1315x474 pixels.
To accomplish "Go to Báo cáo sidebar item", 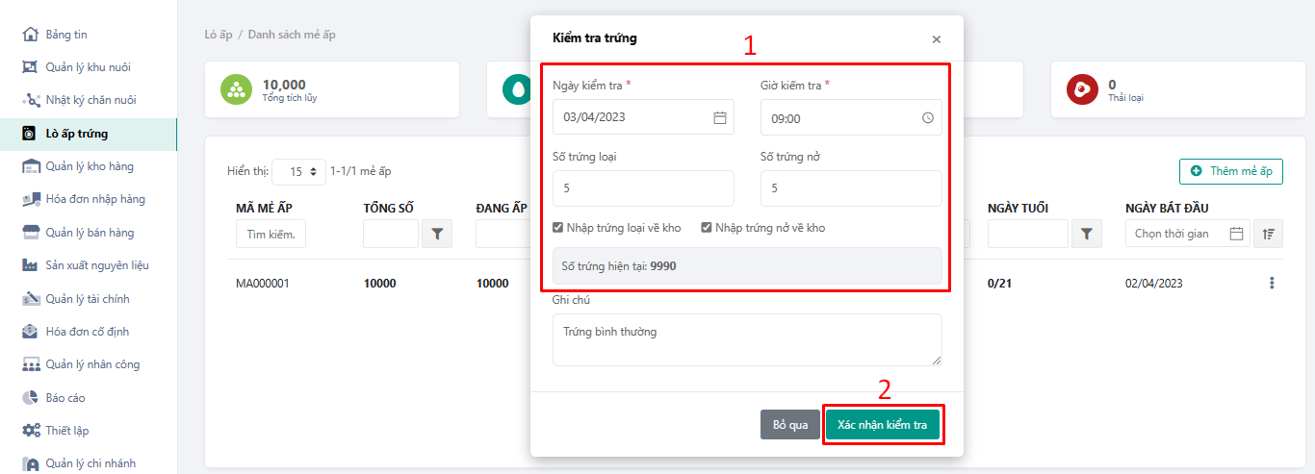I will (65, 397).
